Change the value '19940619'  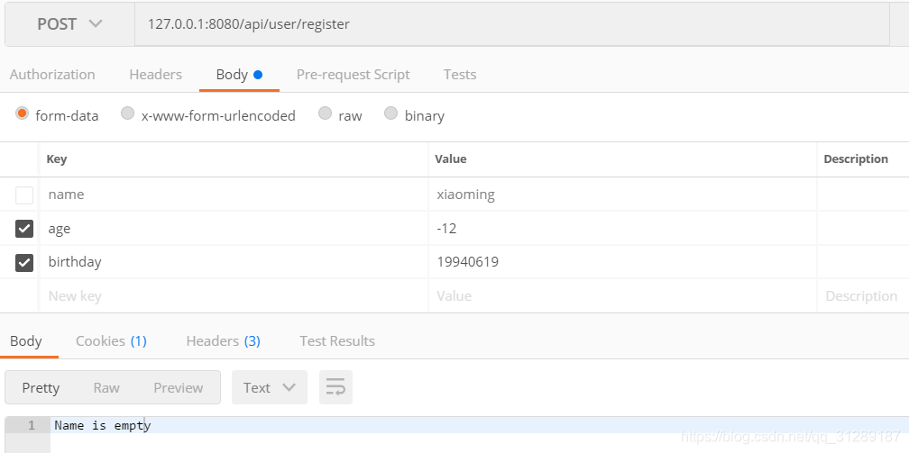(622, 262)
